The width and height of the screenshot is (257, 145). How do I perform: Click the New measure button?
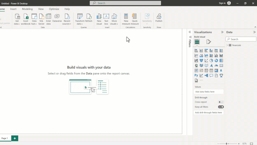[x=126, y=19]
